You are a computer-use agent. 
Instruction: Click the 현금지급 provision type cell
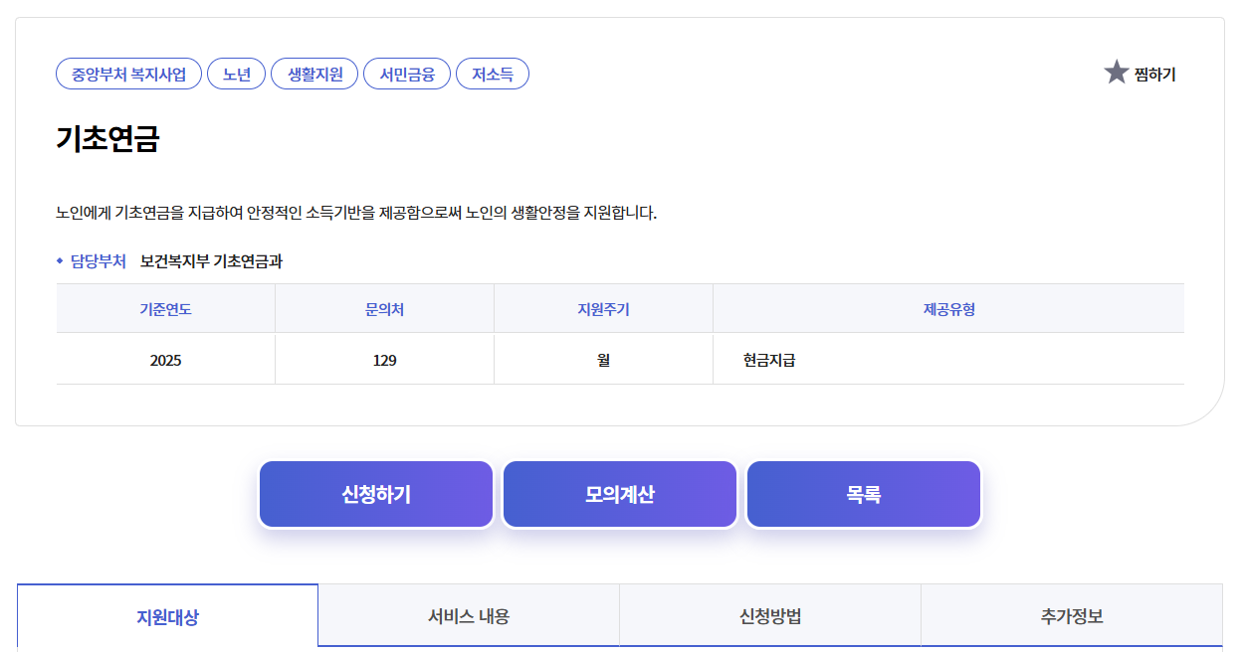tap(764, 358)
